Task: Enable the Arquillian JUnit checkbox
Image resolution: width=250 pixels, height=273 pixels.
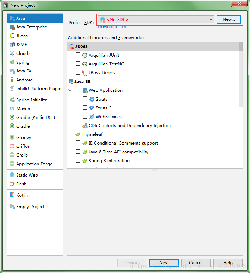Action: [78, 55]
